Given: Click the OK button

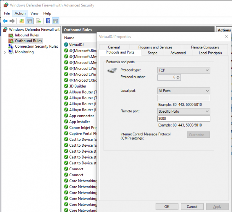Looking at the screenshot, I should 167,207.
